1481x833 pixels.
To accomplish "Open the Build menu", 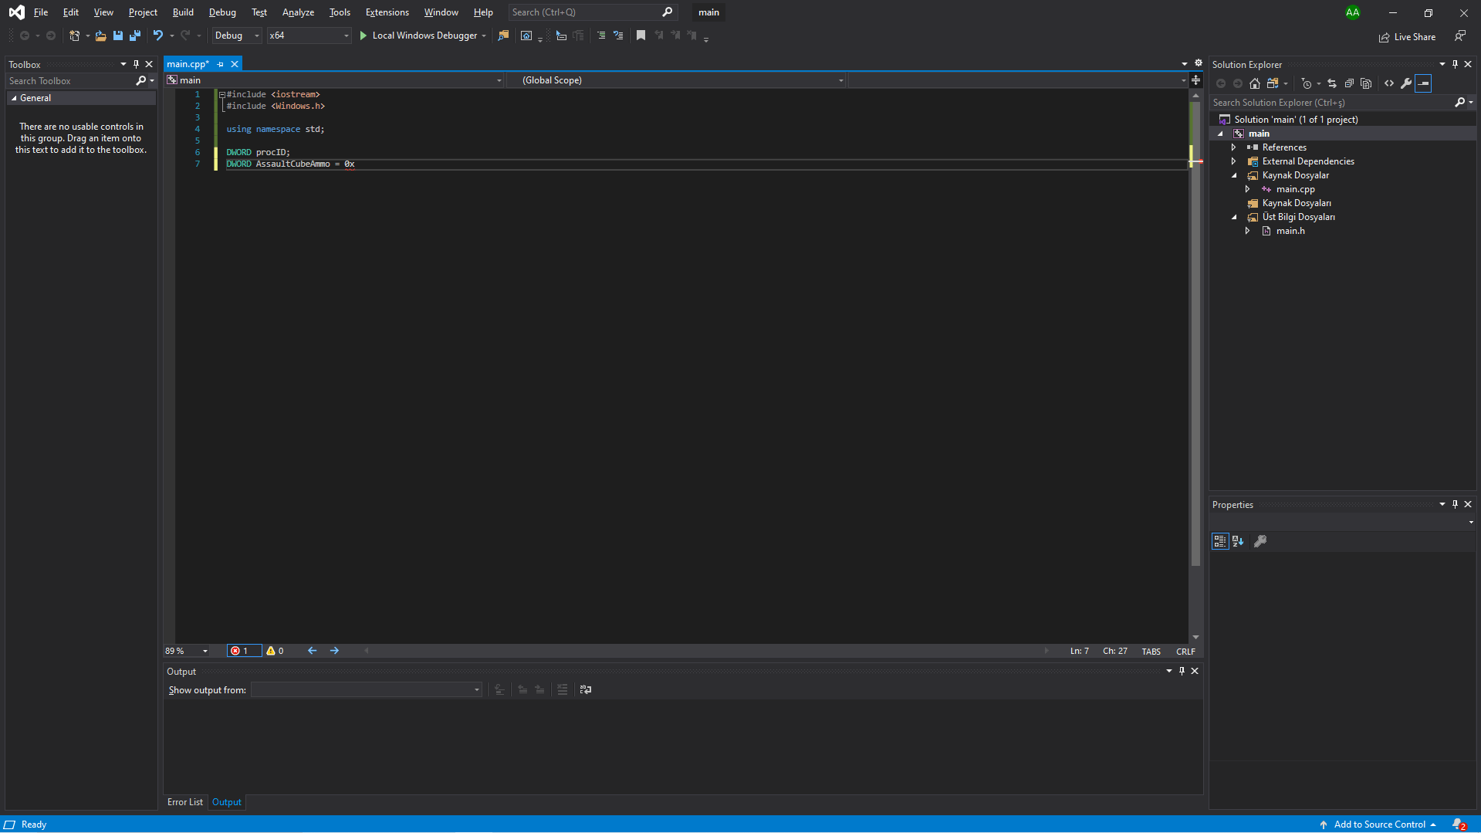I will coord(183,12).
